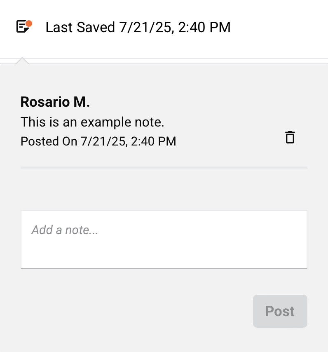Select the Last Saved 7/21/25 timestamp label

pos(138,27)
